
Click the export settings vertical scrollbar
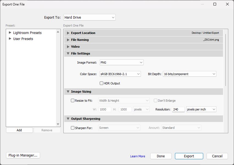click(226, 60)
